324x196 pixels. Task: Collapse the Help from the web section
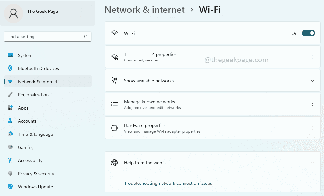(x=312, y=162)
